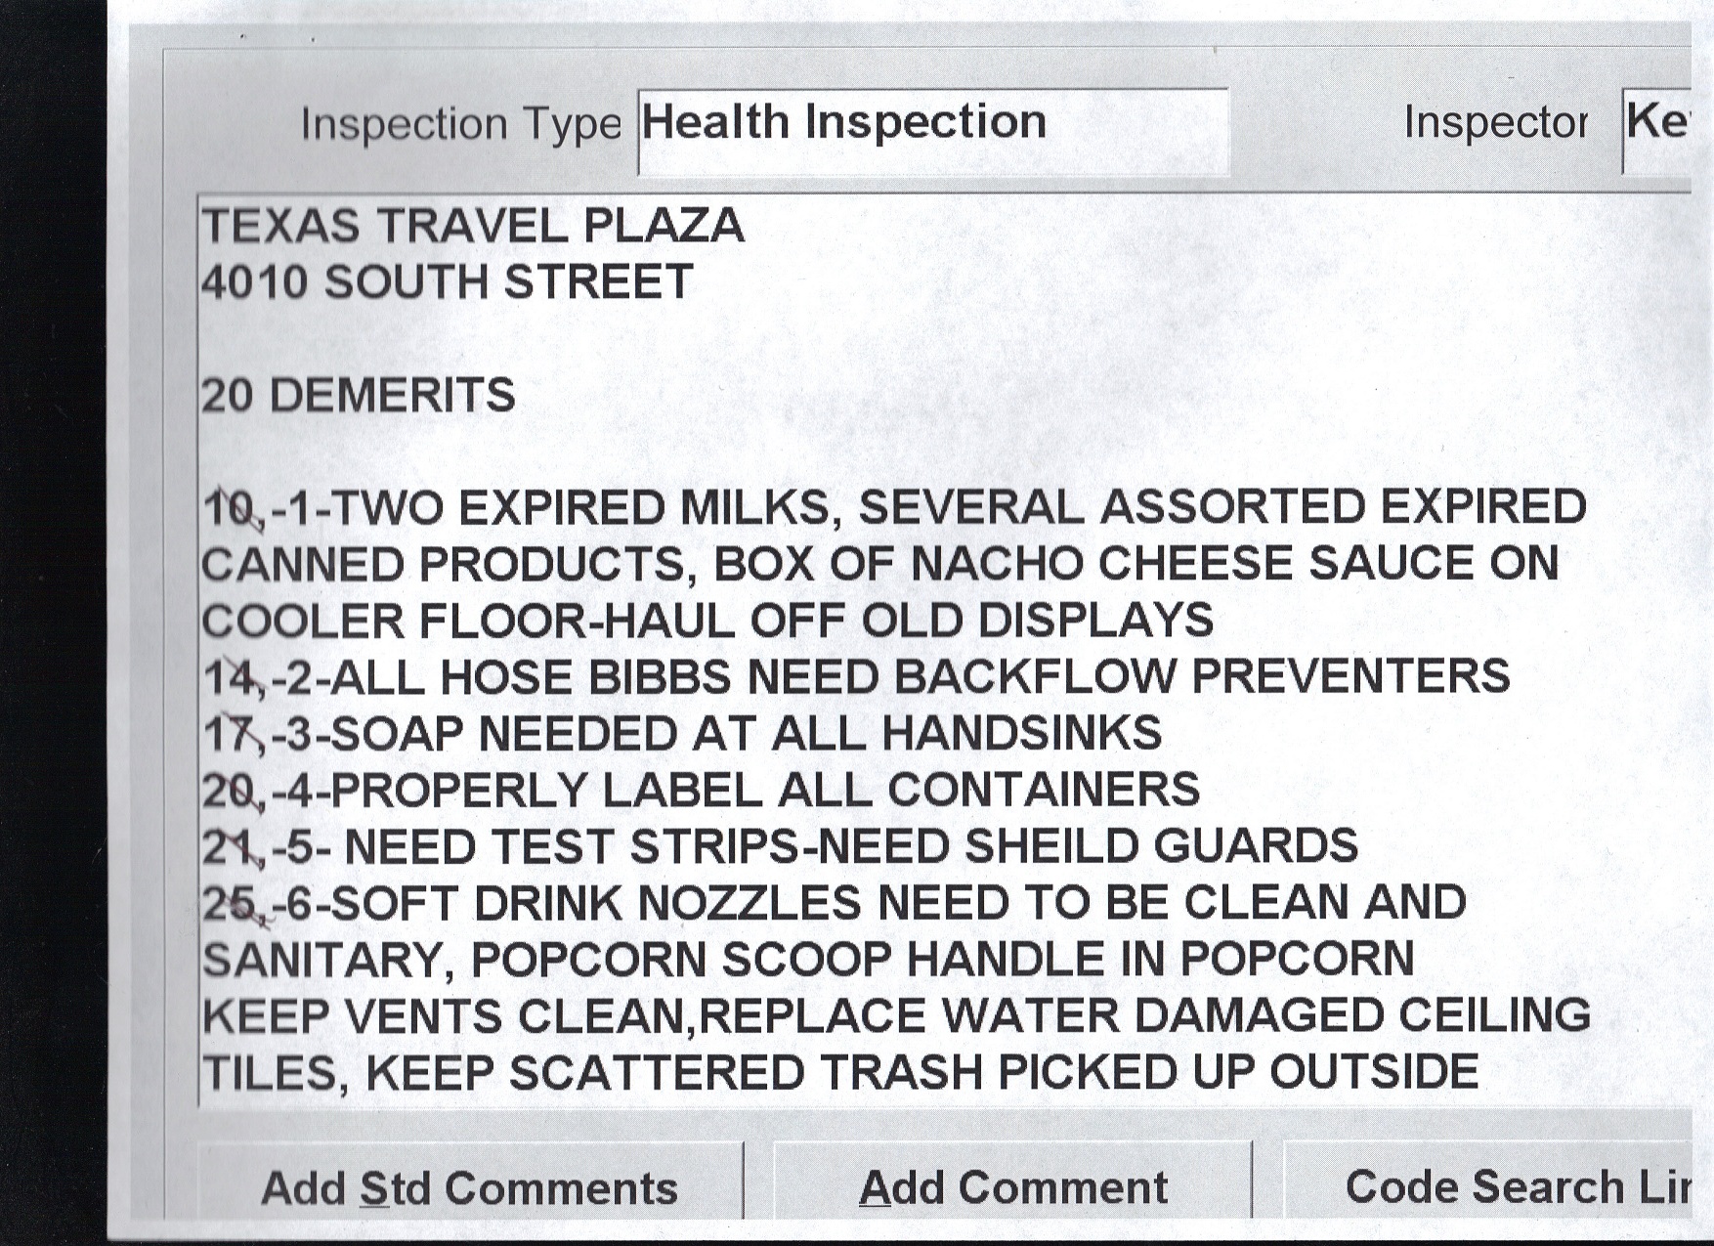Click the NACHO CHEESE SAUCE line
This screenshot has height=1246, width=1714.
point(879,565)
